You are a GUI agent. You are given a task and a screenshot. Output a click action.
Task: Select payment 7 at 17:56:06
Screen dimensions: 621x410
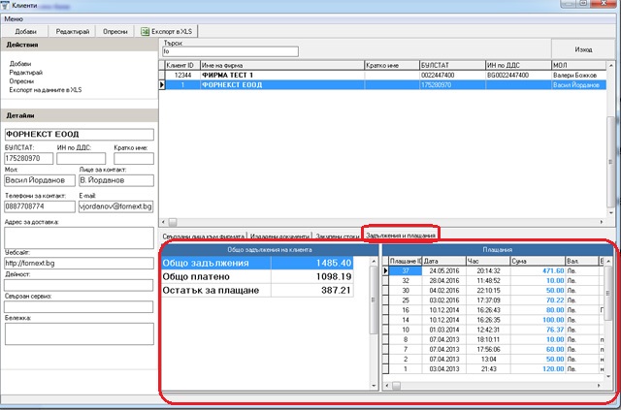point(495,350)
